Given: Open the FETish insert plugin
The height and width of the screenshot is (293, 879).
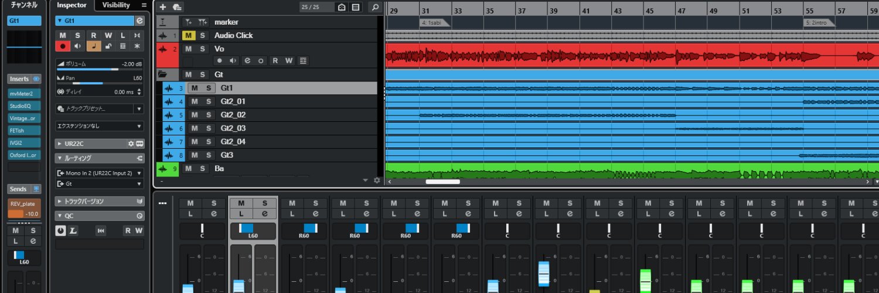Looking at the screenshot, I should click(24, 131).
